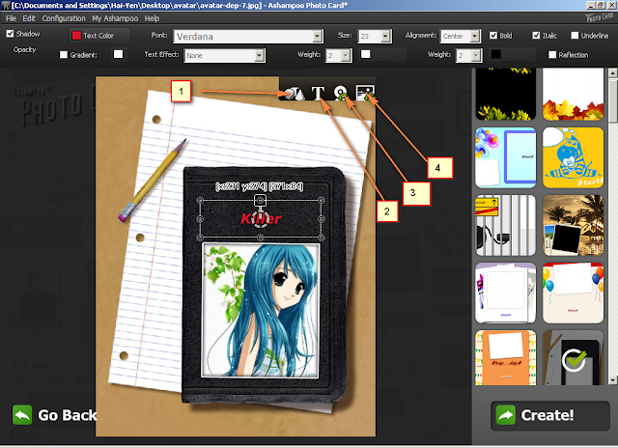Select the road sign striped template
This screenshot has height=448, width=618.
click(506, 225)
